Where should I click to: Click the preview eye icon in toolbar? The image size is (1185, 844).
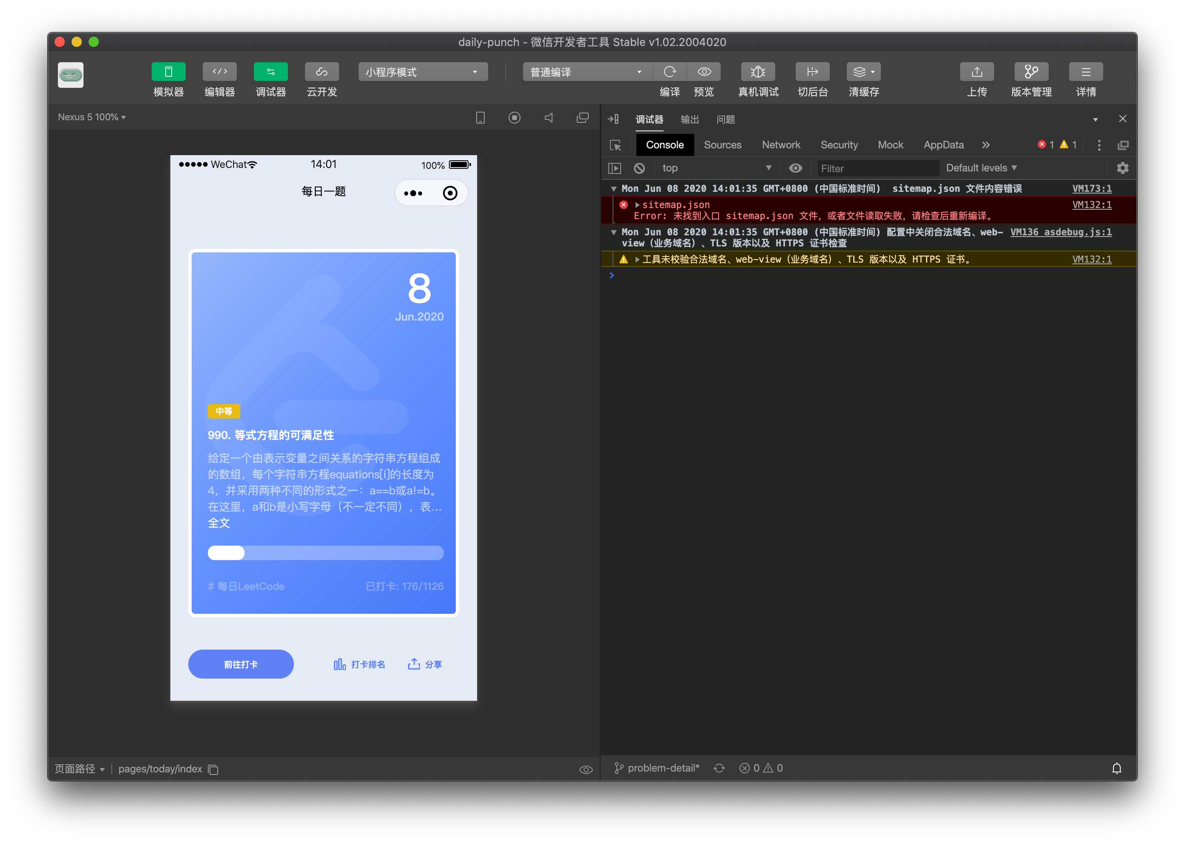(x=704, y=72)
